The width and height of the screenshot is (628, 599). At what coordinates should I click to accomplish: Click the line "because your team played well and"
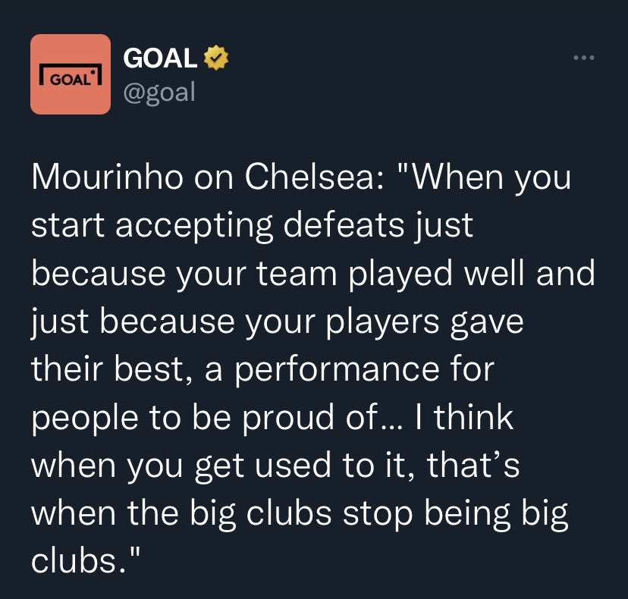coord(313,273)
